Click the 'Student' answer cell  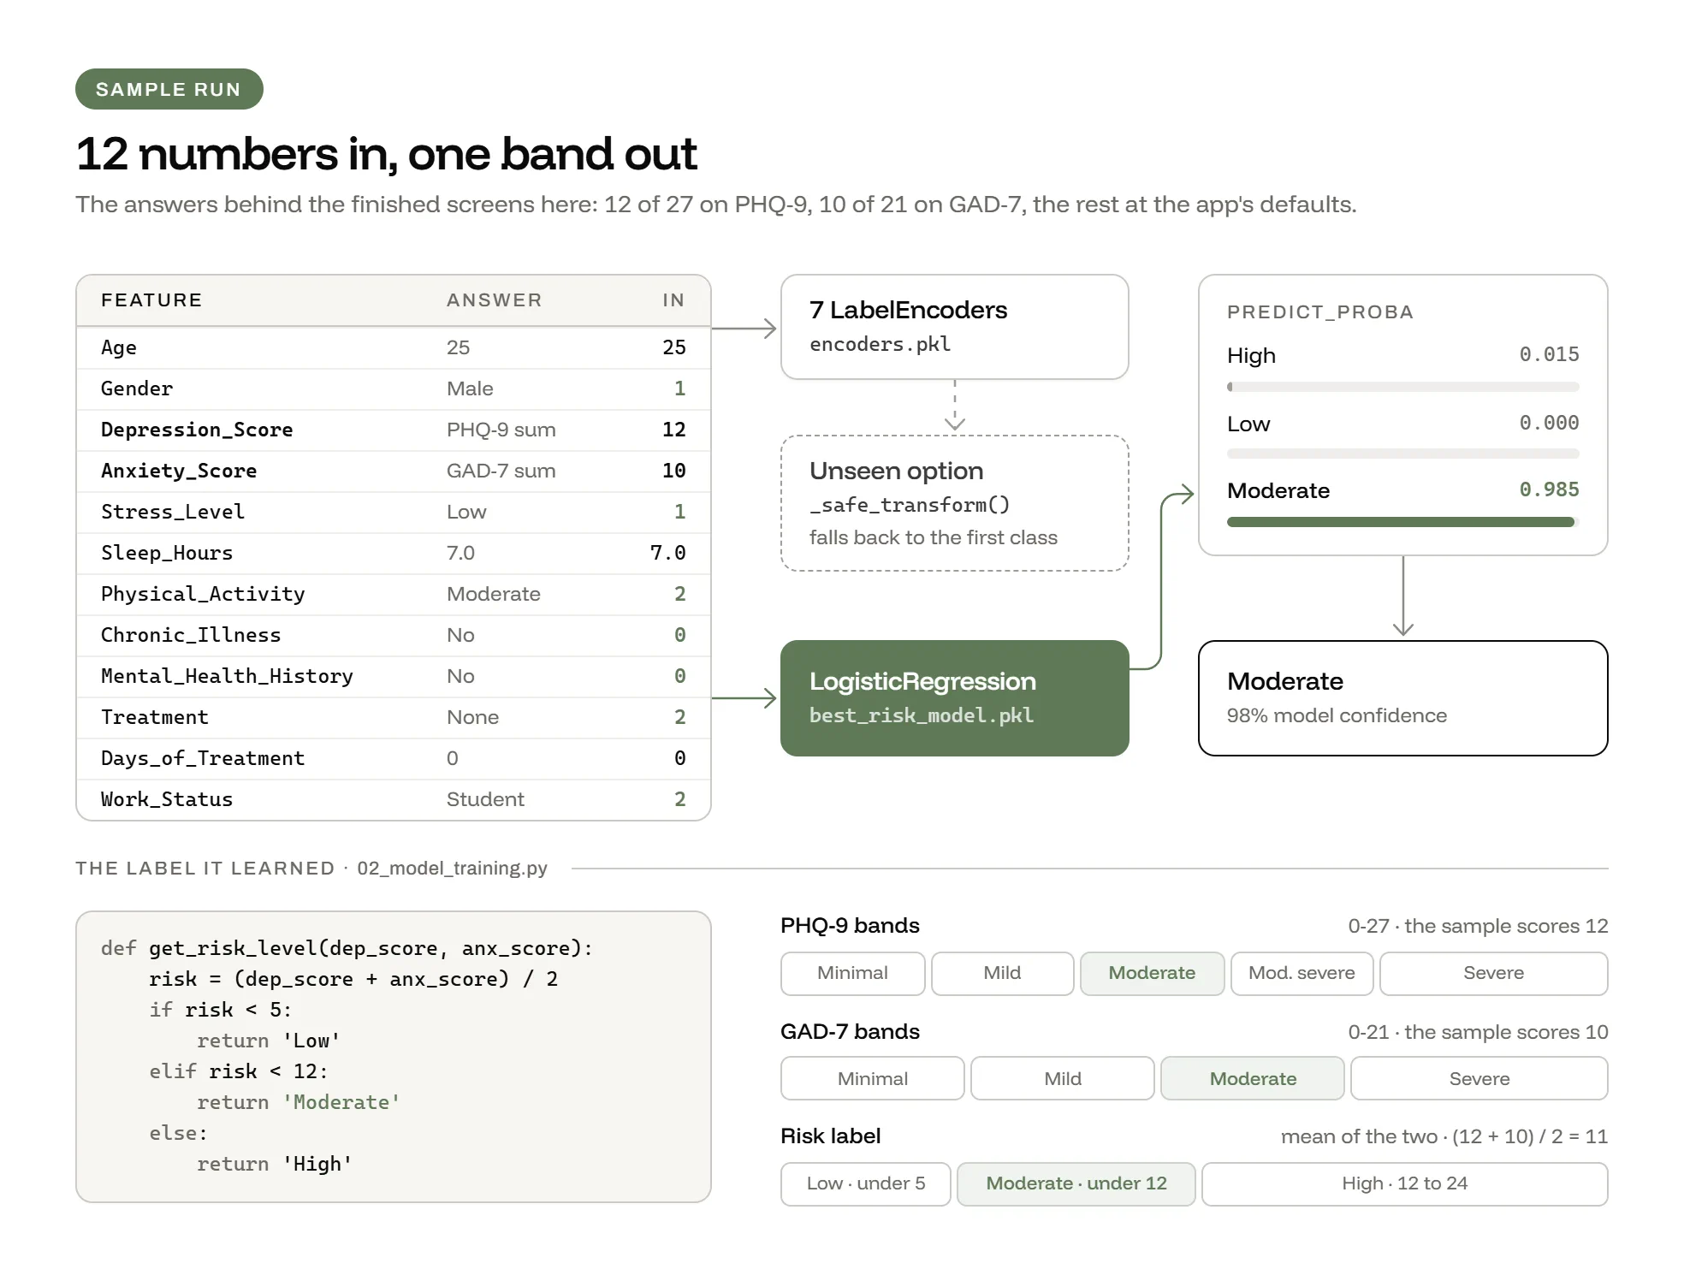coord(485,799)
